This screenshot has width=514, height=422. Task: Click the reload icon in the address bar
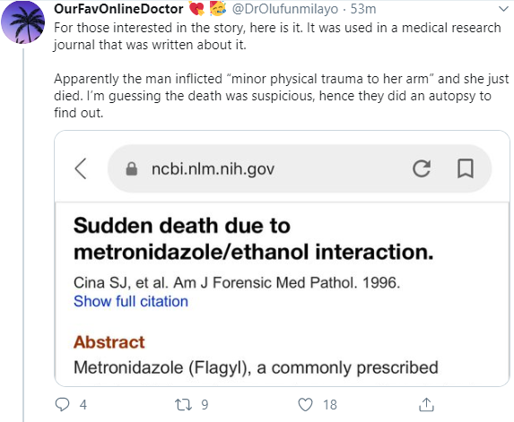click(422, 168)
